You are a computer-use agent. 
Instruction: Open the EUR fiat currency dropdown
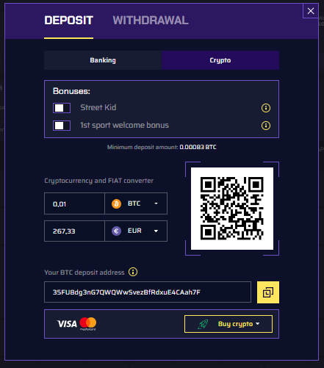(136, 231)
